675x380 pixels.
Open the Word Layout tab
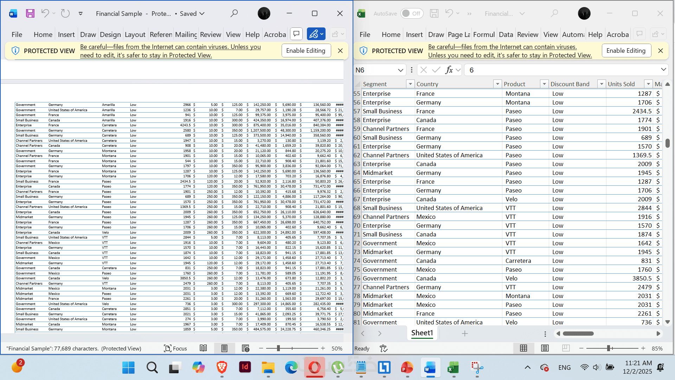point(135,34)
